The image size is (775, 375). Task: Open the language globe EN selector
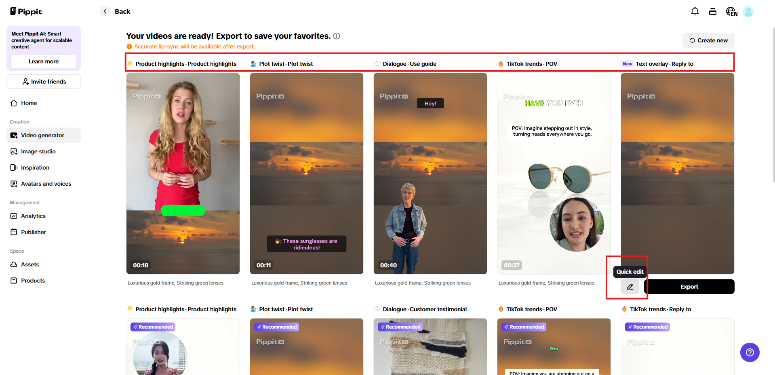click(x=731, y=12)
